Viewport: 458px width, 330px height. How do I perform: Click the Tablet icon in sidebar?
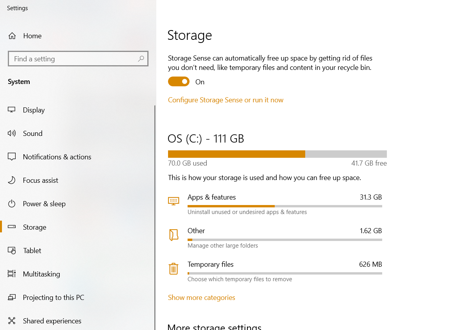tap(11, 250)
